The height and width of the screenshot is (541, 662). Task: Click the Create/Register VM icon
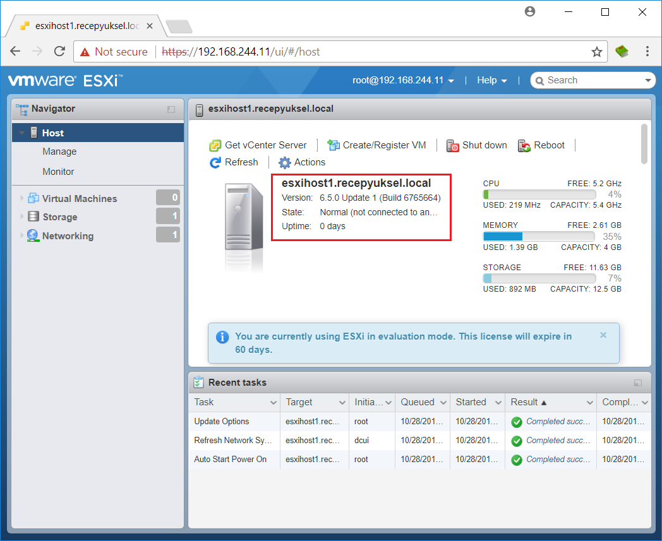pos(333,146)
